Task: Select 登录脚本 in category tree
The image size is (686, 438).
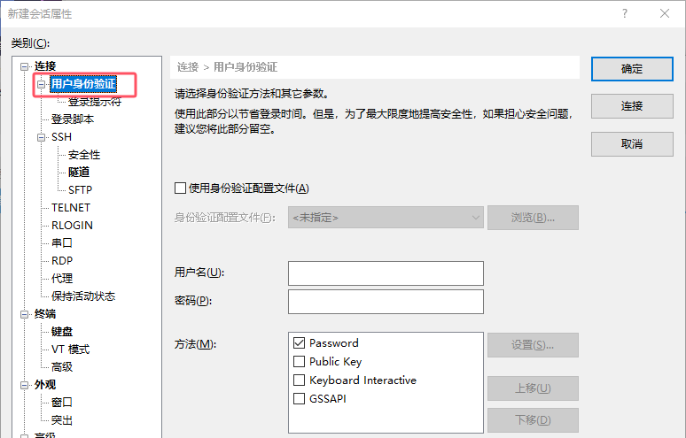Action: click(x=73, y=119)
